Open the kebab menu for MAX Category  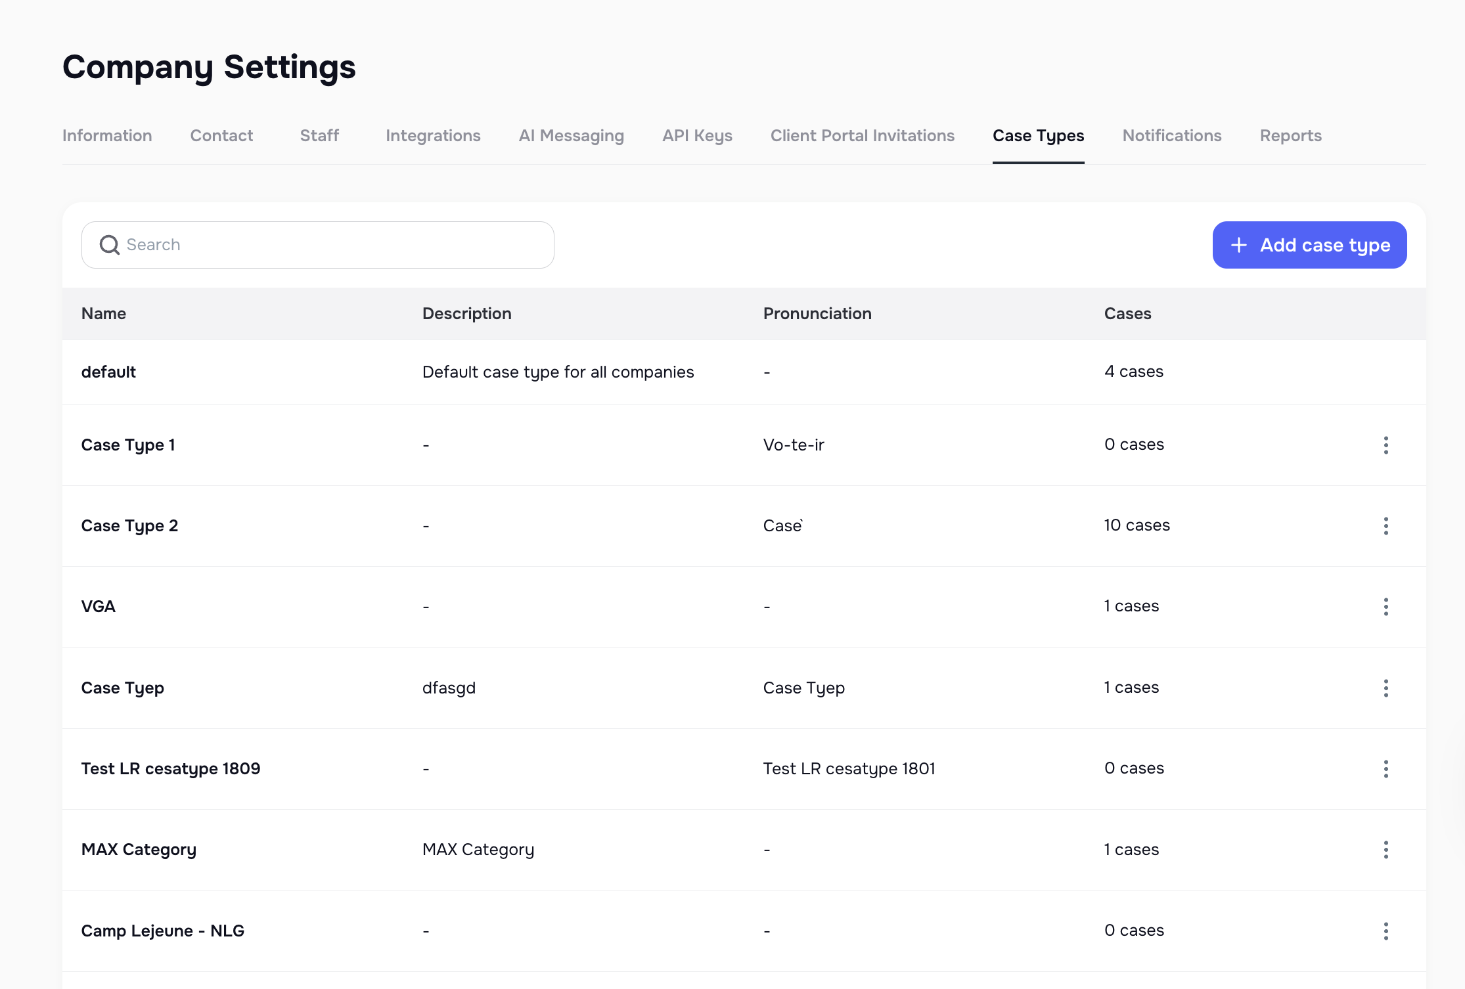1386,850
